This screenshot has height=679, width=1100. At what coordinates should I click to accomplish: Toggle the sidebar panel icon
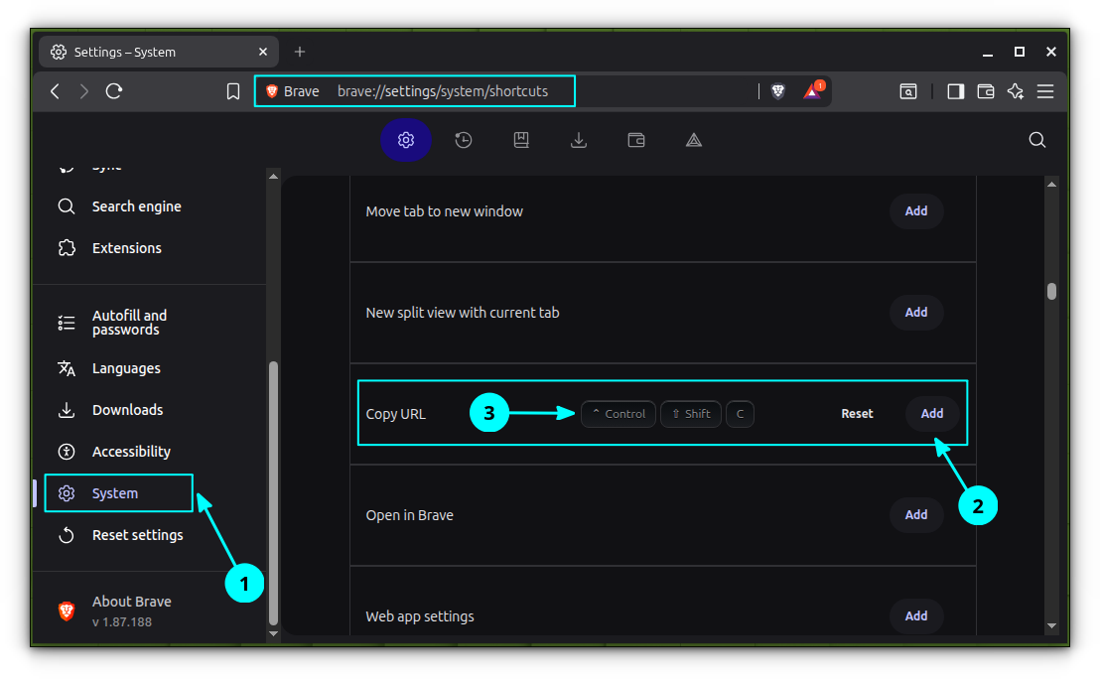(x=955, y=91)
